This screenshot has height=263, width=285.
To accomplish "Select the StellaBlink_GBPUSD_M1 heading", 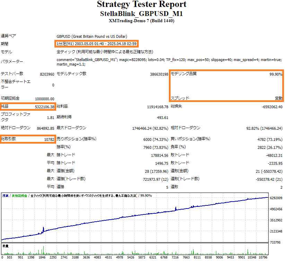I will click(x=141, y=14).
